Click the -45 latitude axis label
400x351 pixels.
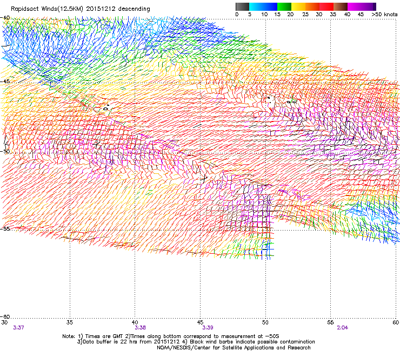[x=5, y=82]
